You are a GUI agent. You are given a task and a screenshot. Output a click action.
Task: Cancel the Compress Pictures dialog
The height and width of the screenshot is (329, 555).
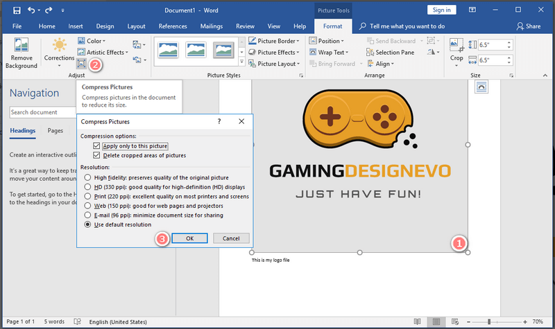point(231,238)
